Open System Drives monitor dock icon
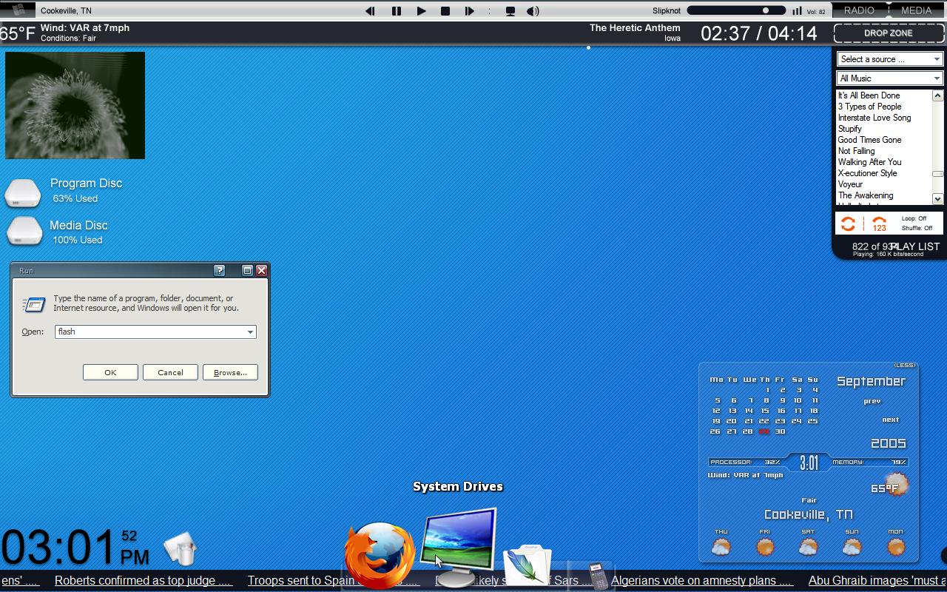The width and height of the screenshot is (947, 592). [459, 546]
